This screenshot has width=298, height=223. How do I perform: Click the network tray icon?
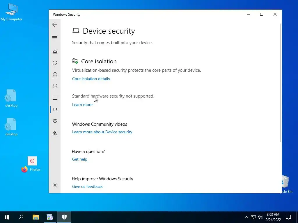[x=253, y=217]
